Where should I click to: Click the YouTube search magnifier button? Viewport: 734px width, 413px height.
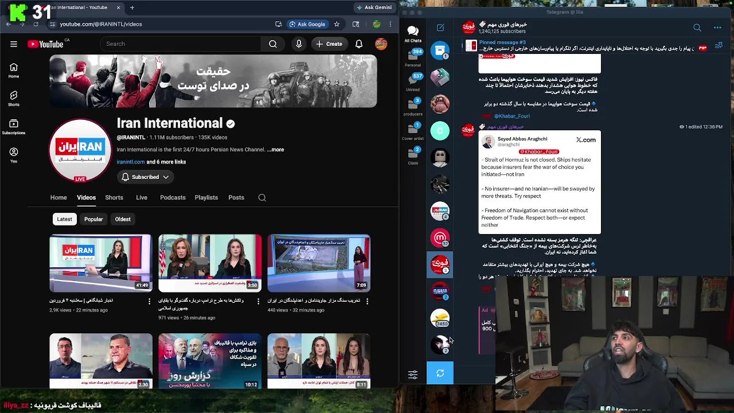(273, 44)
